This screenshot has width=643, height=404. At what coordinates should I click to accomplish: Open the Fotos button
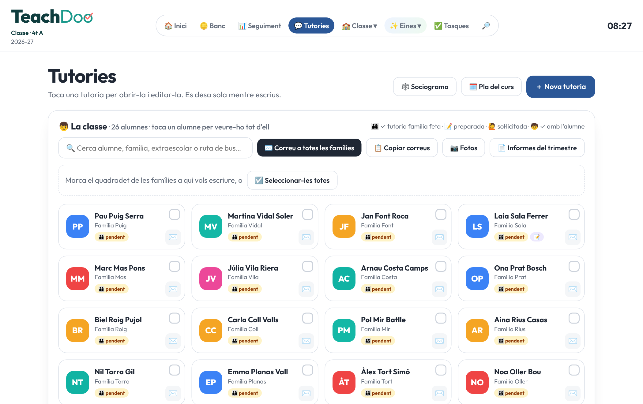pos(464,148)
